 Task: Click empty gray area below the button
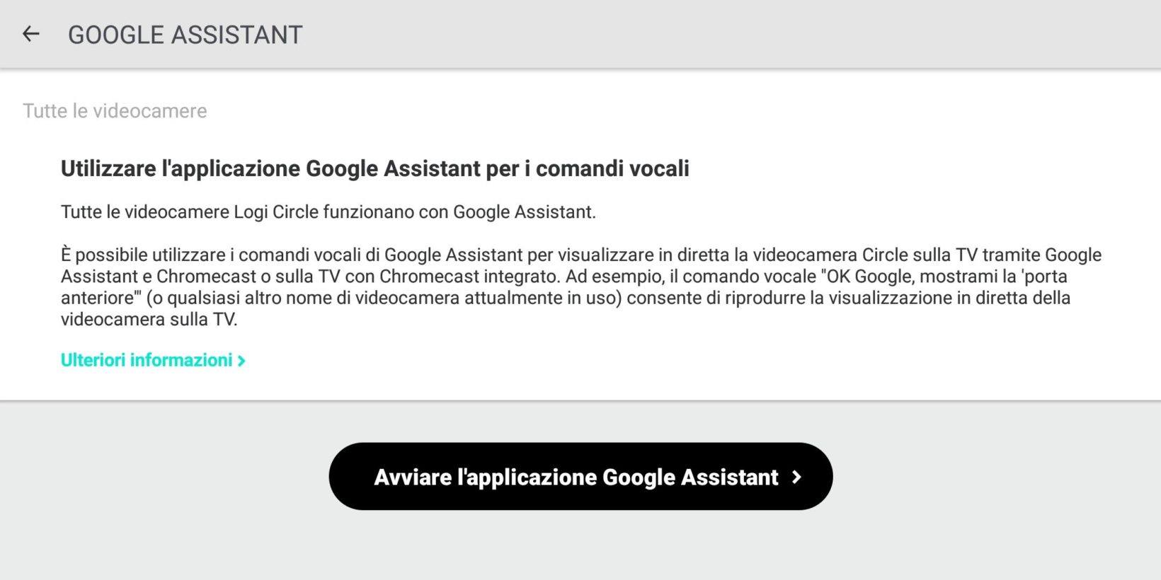(x=580, y=548)
